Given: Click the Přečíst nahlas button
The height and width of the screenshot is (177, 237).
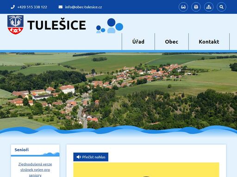Looking at the screenshot, I should pos(91,157).
